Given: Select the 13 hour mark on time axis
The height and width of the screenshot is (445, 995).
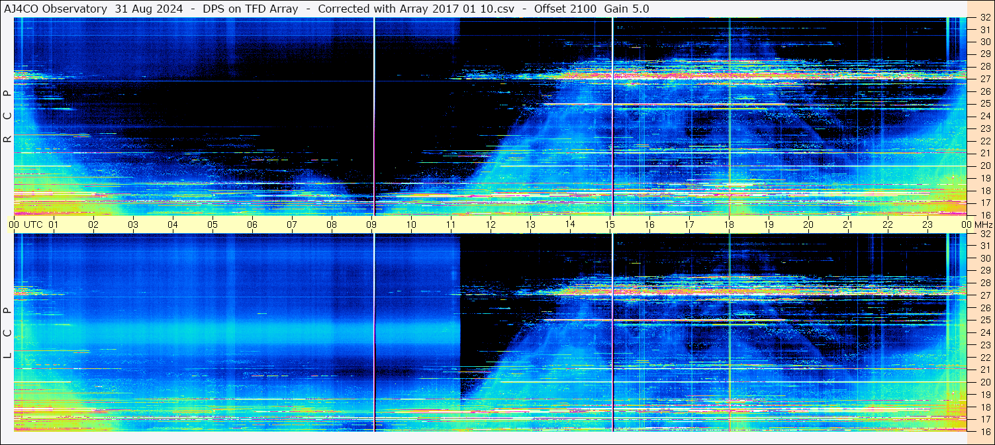Looking at the screenshot, I should coord(530,224).
